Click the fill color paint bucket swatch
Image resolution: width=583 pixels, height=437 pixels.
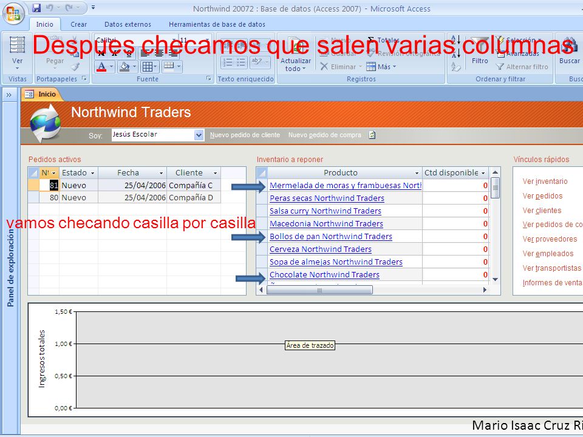pos(125,67)
